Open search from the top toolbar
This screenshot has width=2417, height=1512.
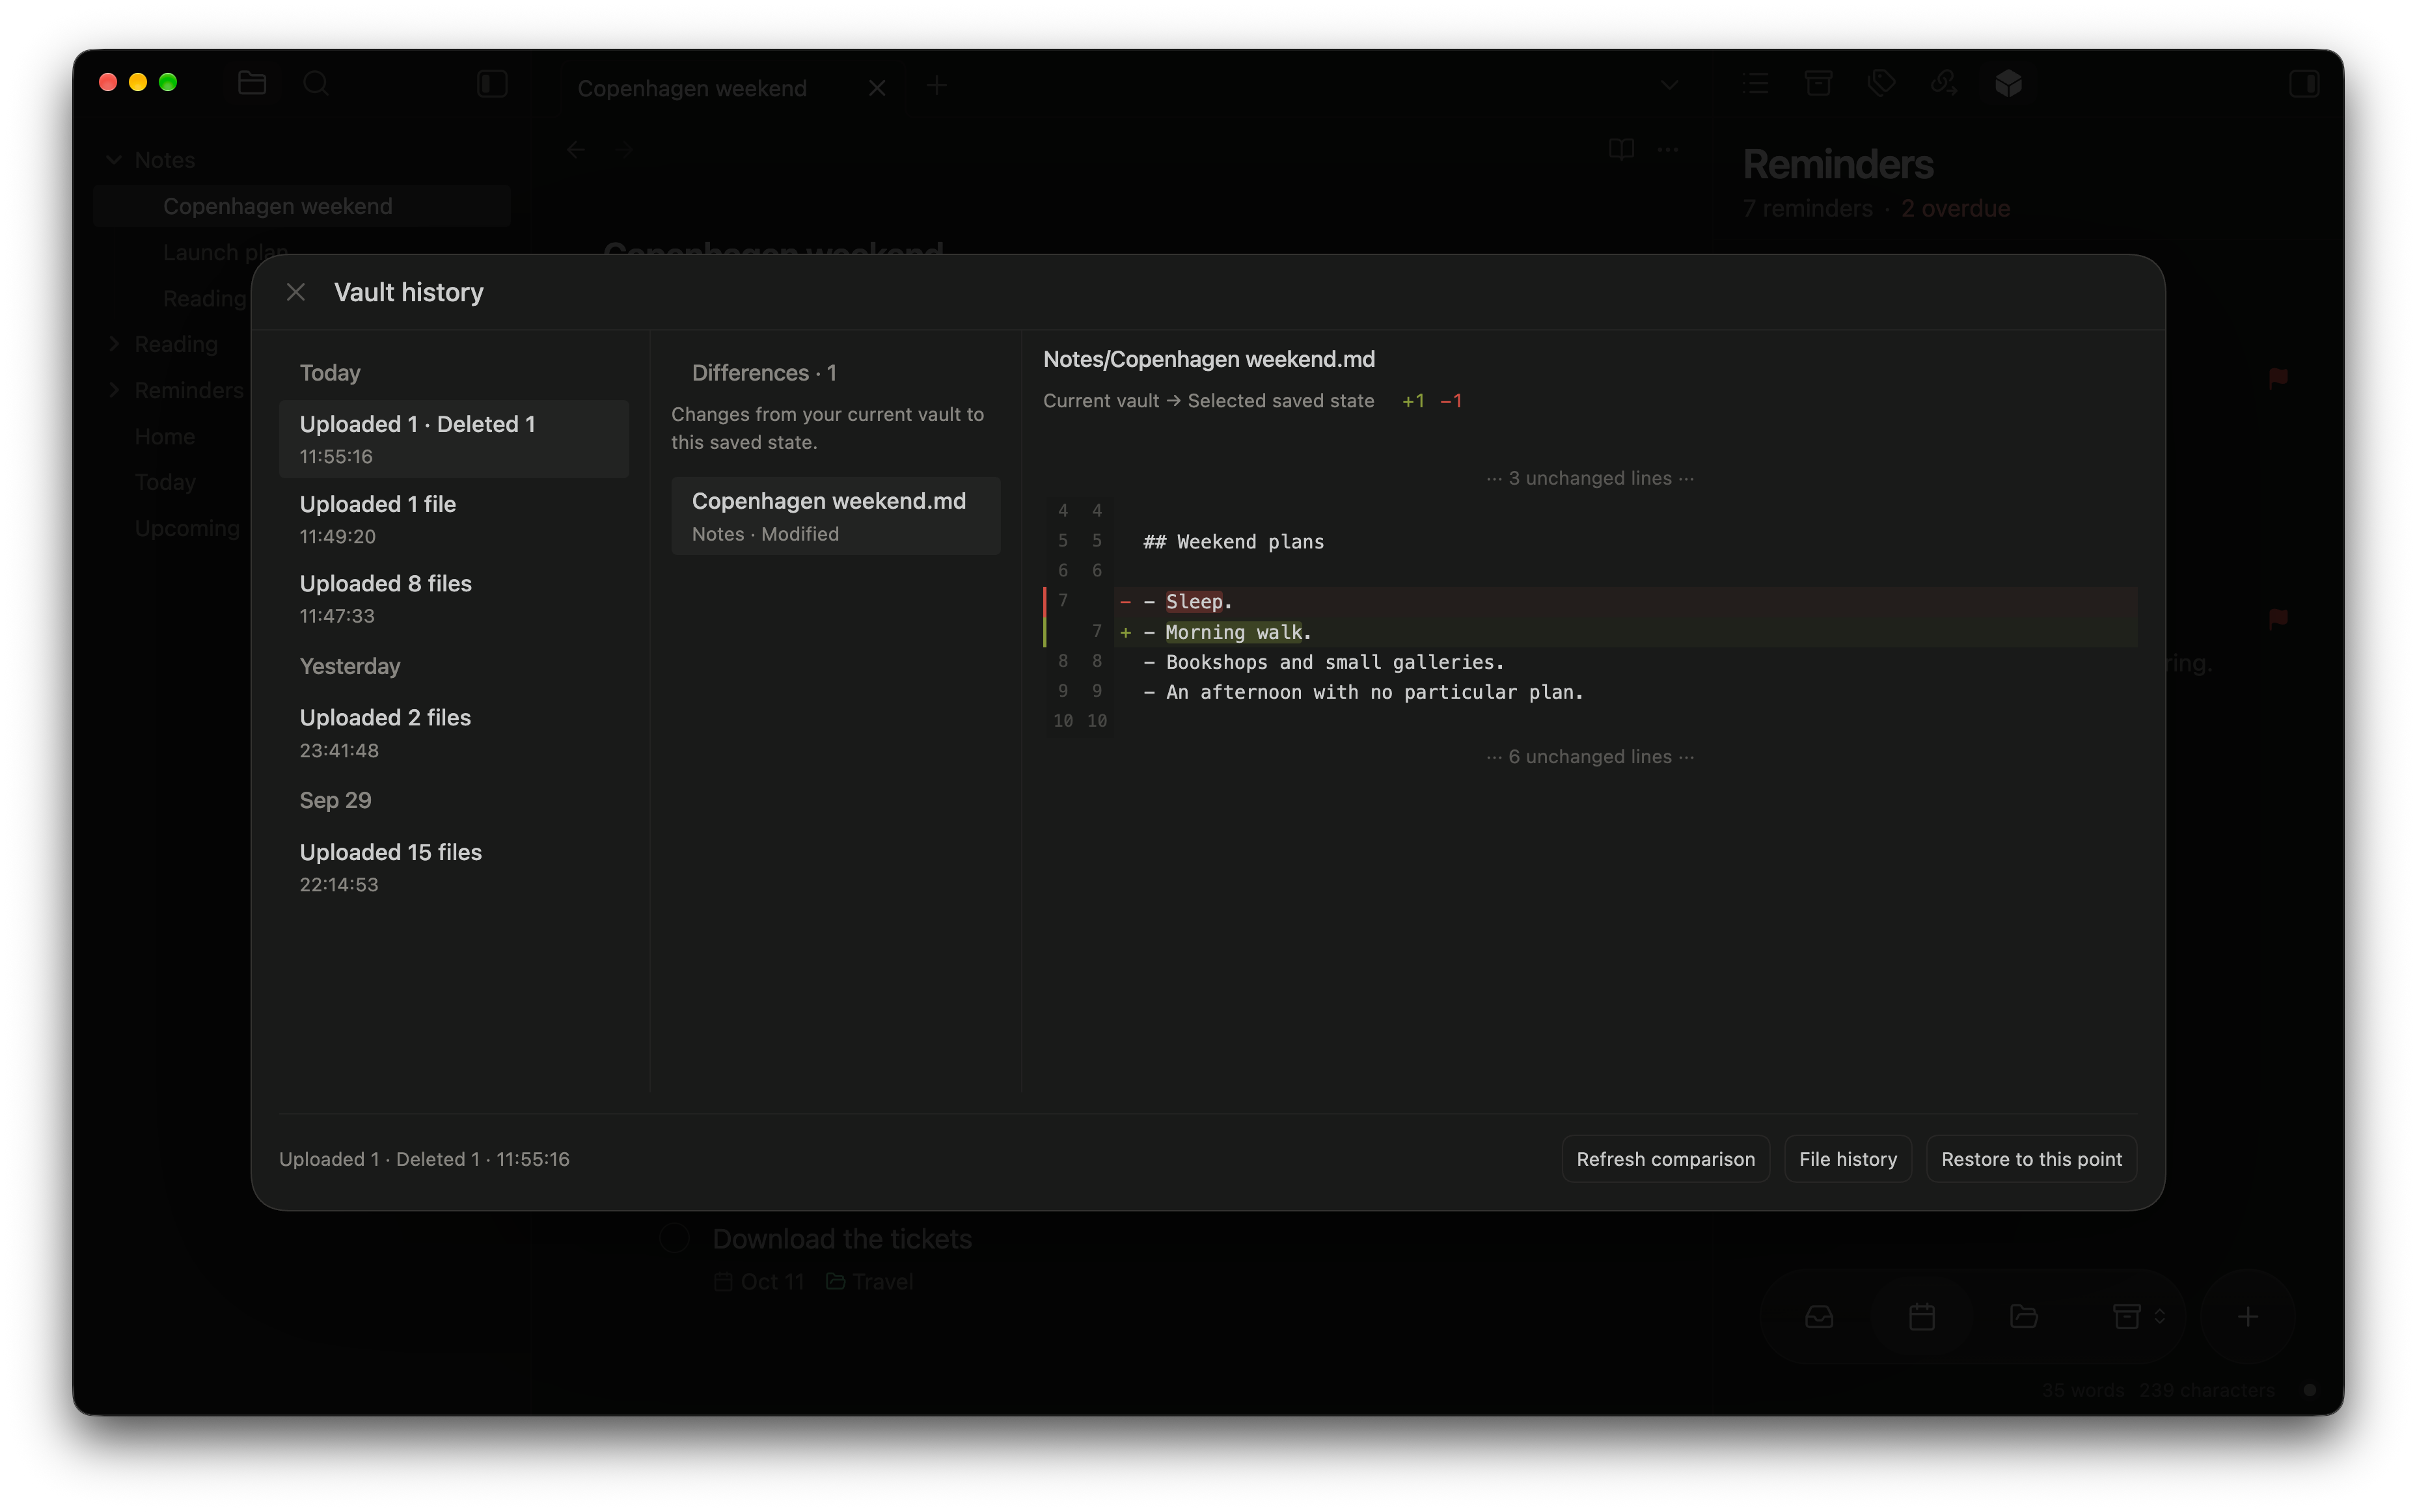tap(316, 83)
